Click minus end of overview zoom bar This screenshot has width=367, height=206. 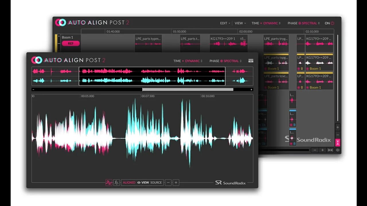pyautogui.click(x=33, y=90)
